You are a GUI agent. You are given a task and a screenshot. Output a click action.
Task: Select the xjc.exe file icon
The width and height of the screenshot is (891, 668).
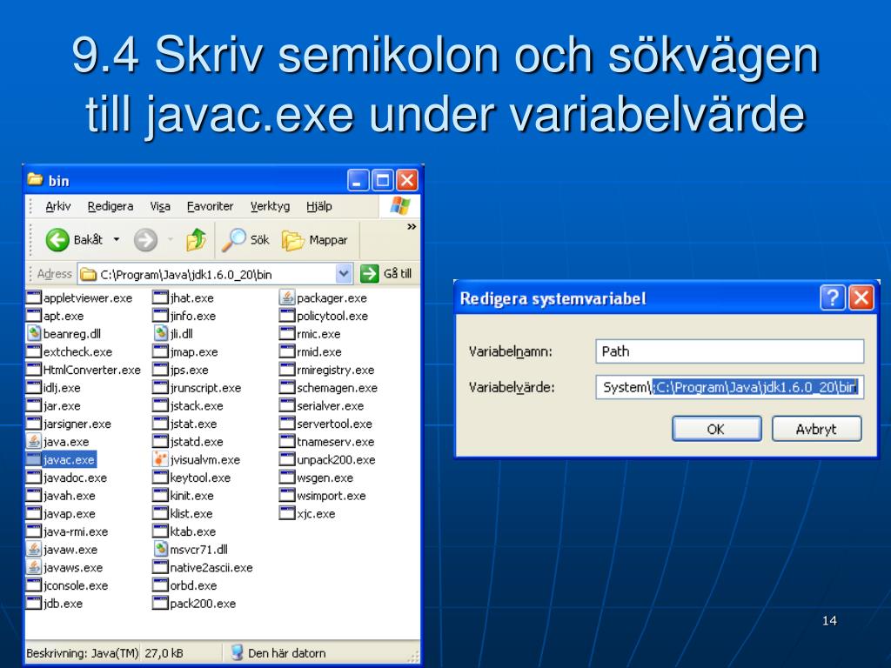[x=287, y=513]
